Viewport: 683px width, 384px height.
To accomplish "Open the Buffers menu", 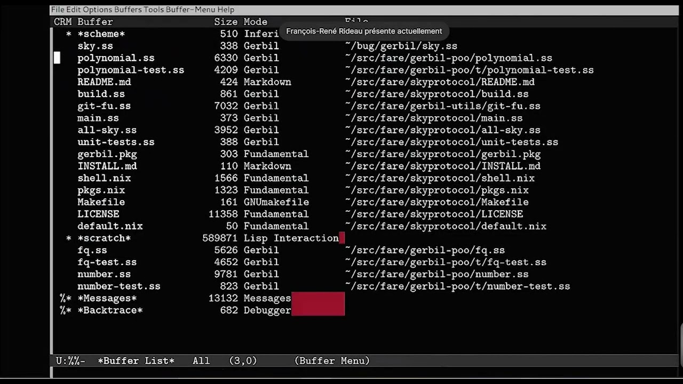I will (x=127, y=10).
